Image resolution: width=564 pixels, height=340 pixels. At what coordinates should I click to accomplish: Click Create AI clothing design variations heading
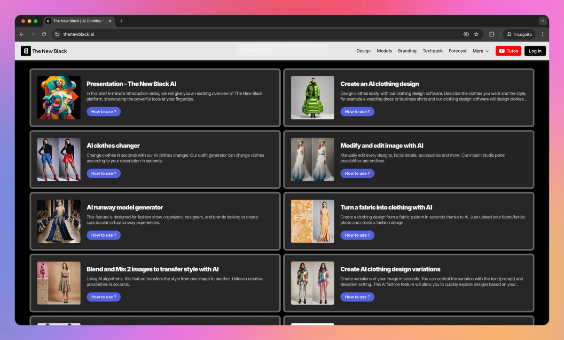[x=391, y=269]
